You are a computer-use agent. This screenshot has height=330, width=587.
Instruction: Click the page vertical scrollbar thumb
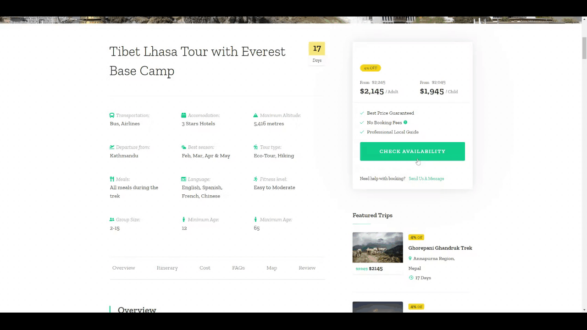[x=584, y=48]
